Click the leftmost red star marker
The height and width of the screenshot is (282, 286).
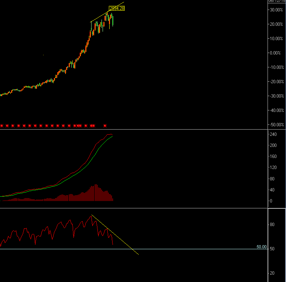coord(1,126)
